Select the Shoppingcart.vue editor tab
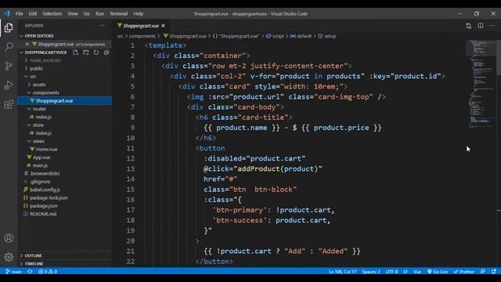This screenshot has width=501, height=282. point(141,26)
